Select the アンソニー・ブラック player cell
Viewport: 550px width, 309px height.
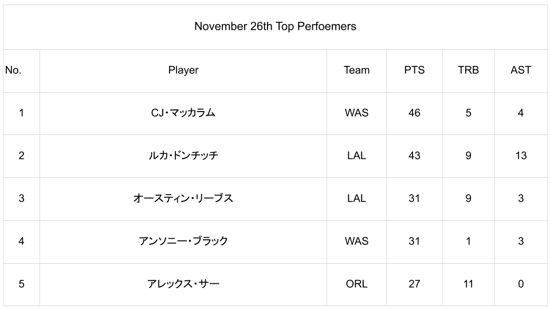pyautogui.click(x=183, y=241)
